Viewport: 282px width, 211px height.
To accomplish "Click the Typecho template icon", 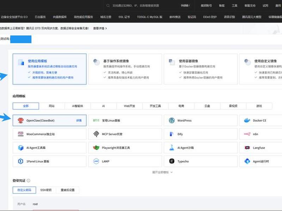I will click(x=172, y=161).
